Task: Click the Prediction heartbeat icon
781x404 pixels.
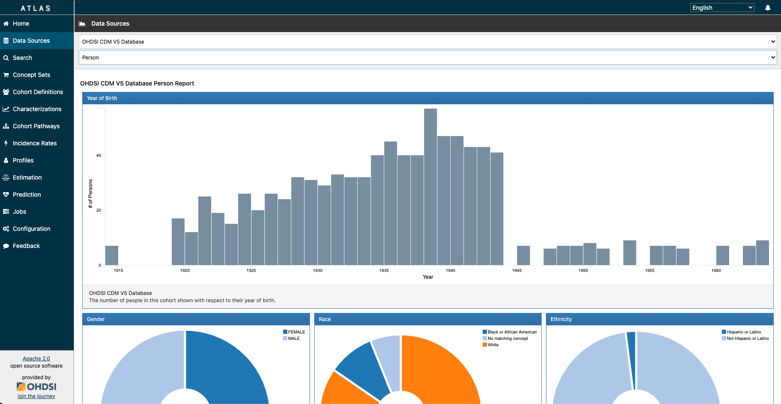Action: coord(6,195)
